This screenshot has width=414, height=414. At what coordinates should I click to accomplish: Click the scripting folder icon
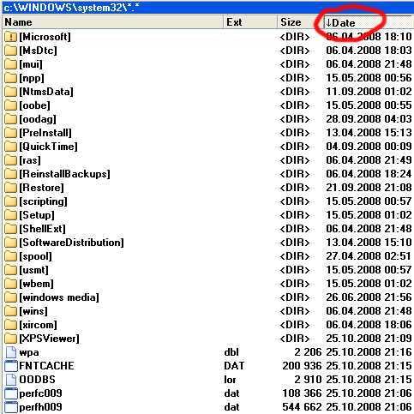[x=11, y=201]
